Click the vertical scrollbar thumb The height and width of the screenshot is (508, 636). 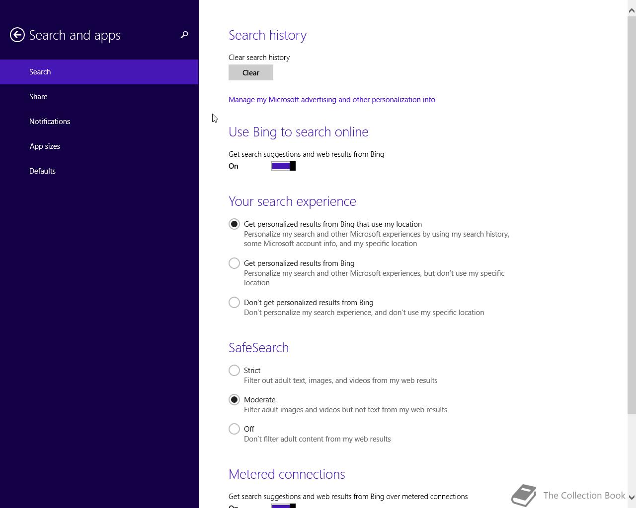click(x=632, y=215)
